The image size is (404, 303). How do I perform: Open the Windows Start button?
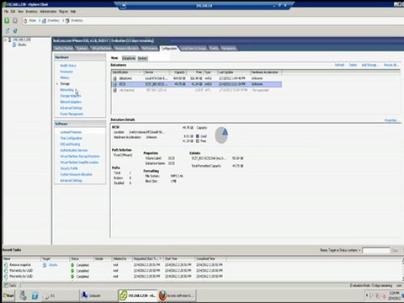click(x=8, y=295)
